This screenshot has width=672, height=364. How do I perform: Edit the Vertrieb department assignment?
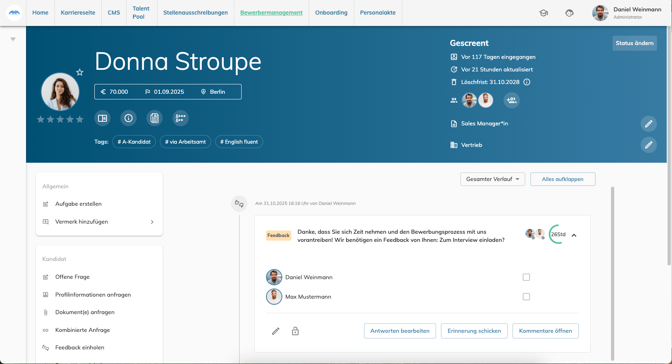click(648, 145)
